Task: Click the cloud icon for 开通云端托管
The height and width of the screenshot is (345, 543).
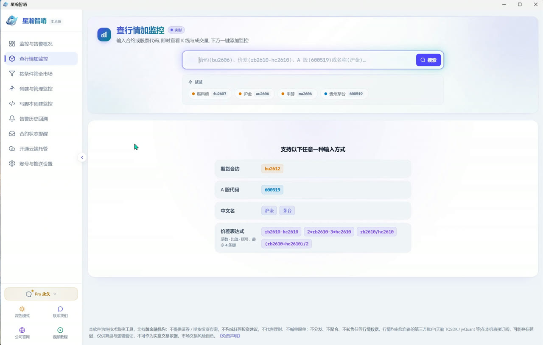Action: [x=12, y=149]
